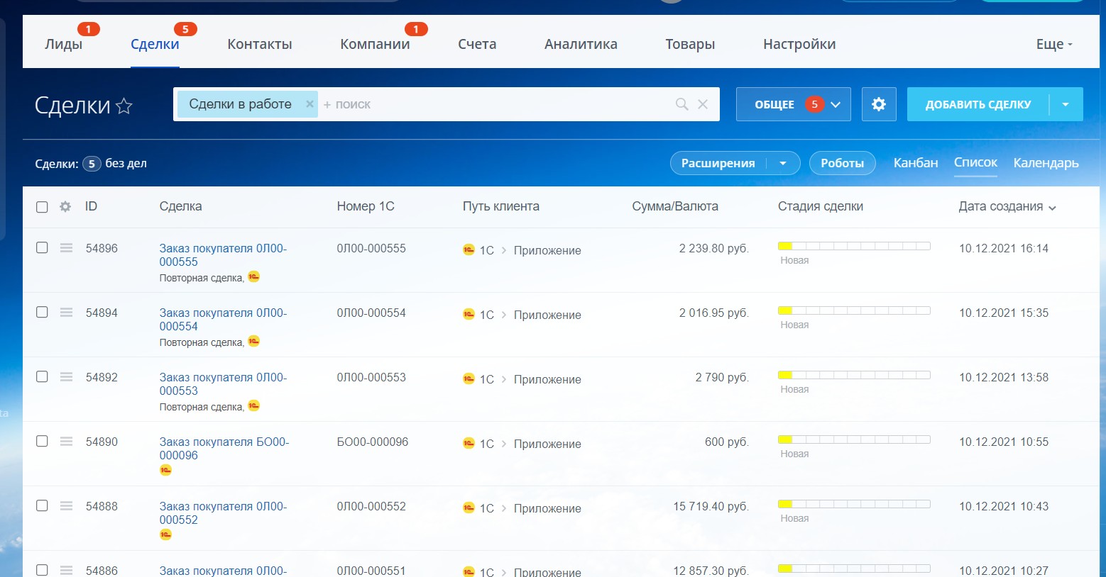Expand the Еще menu
This screenshot has height=577, width=1106.
point(1054,44)
